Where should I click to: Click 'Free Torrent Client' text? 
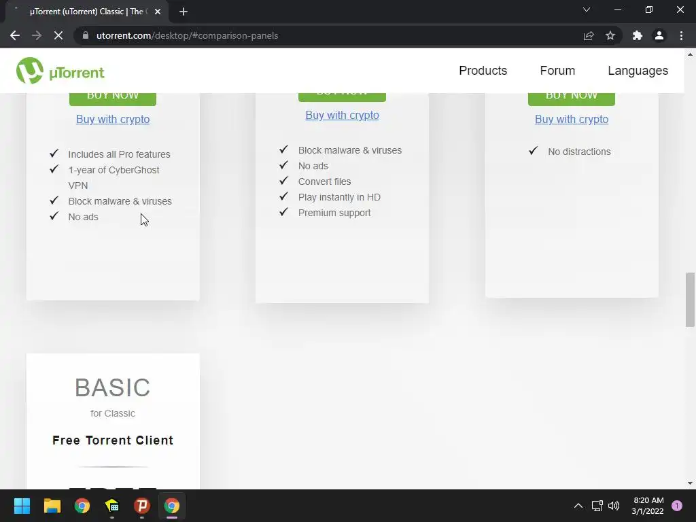tap(113, 440)
